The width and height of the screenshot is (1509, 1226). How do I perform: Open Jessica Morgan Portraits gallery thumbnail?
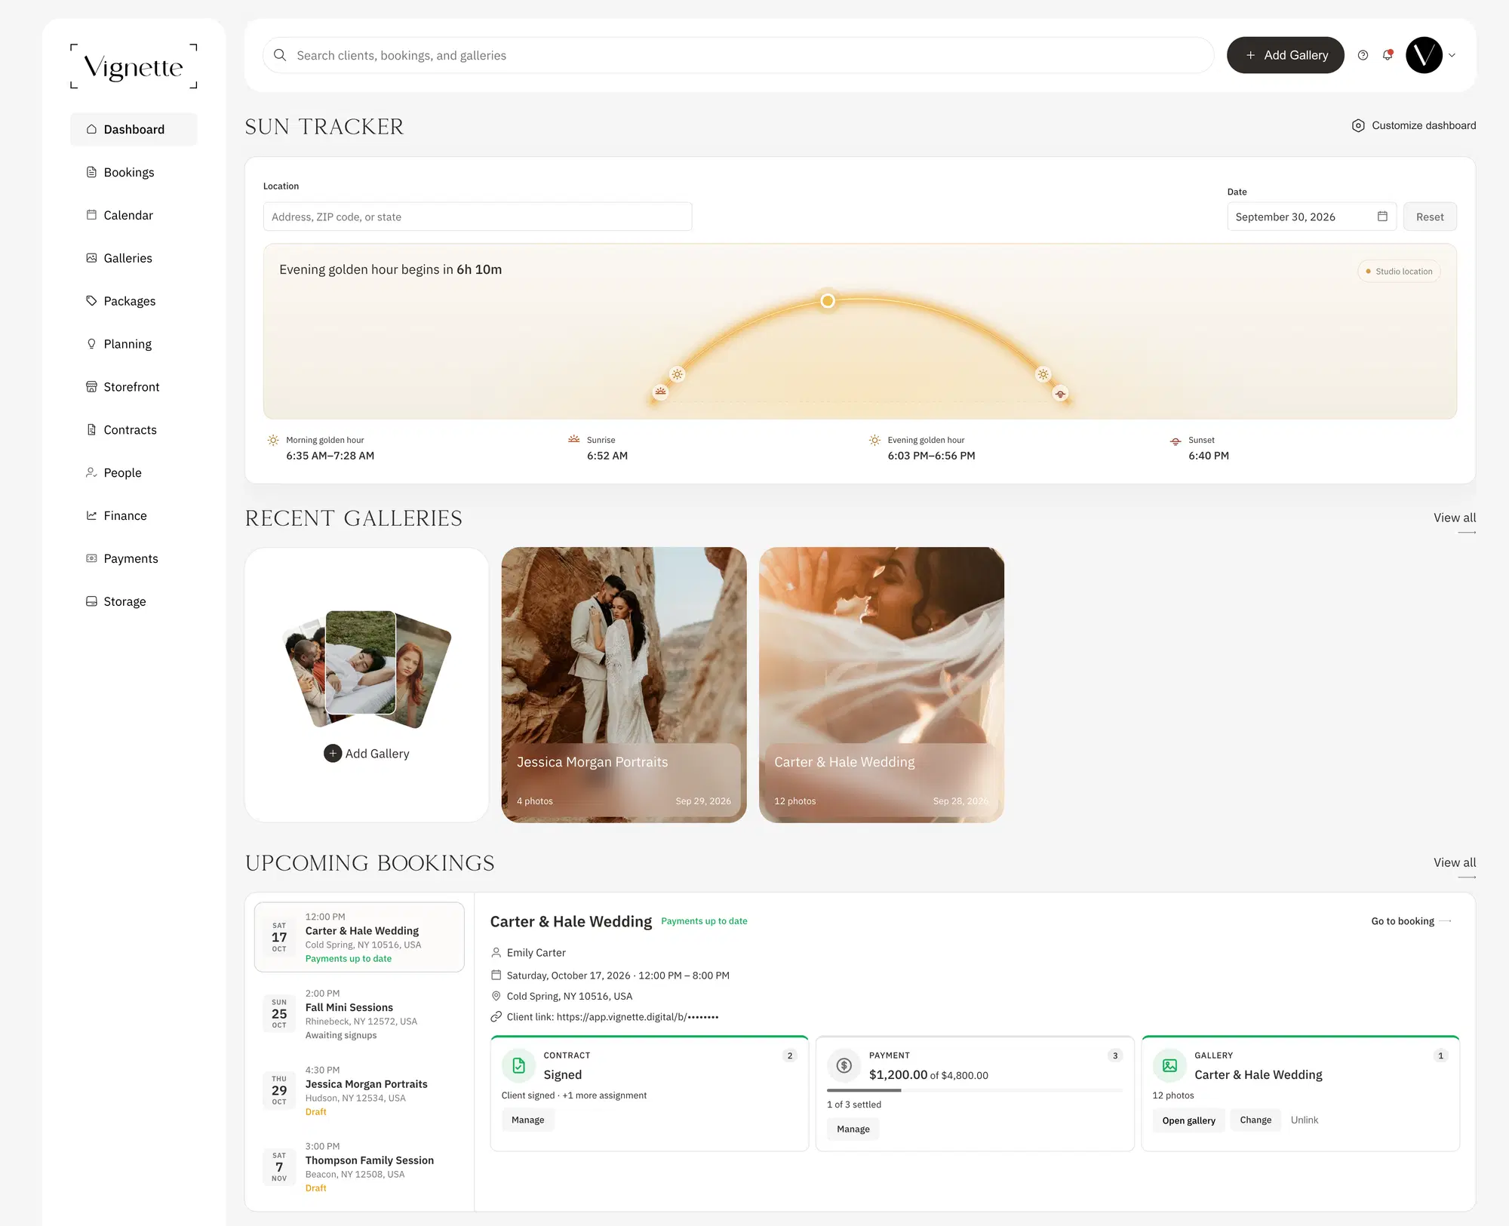[x=624, y=685]
